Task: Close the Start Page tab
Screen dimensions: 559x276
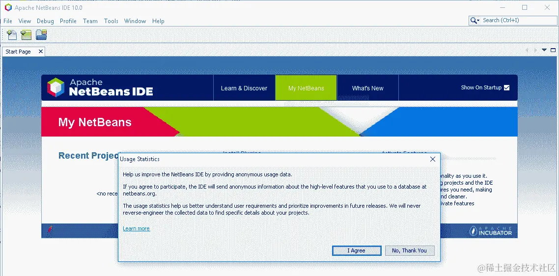Action: tap(41, 52)
